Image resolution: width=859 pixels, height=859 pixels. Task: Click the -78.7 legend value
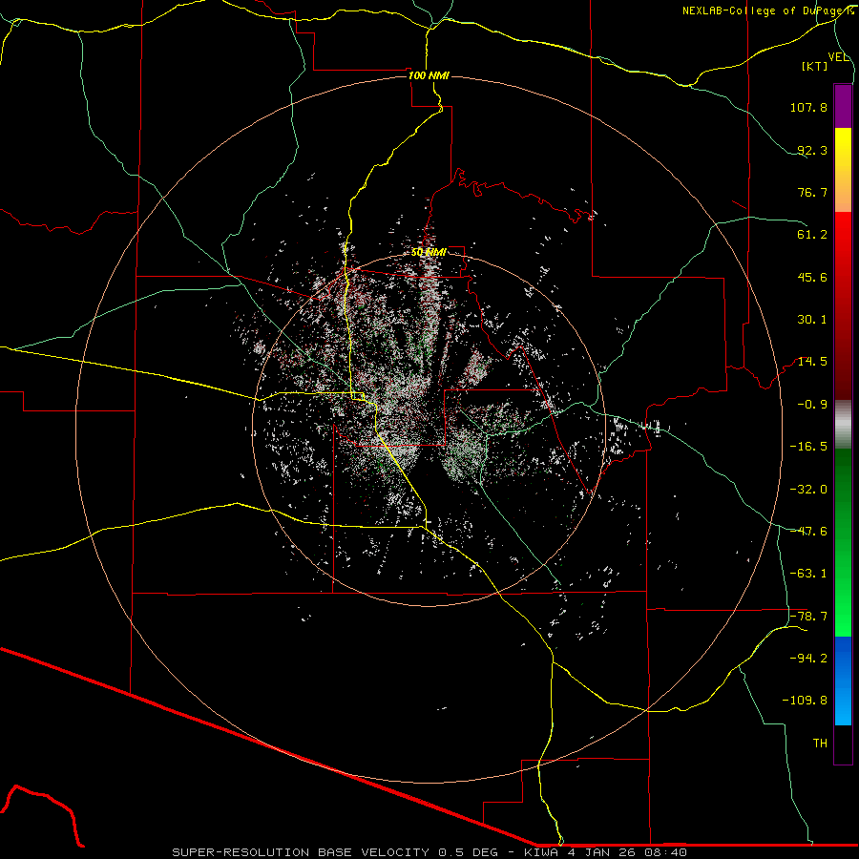[808, 617]
